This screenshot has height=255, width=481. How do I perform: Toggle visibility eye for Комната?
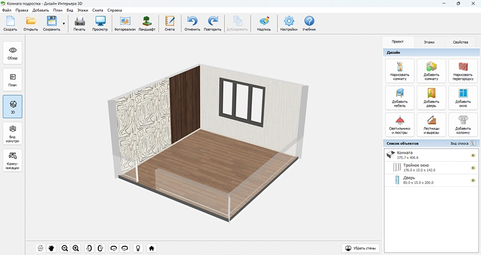point(473,155)
